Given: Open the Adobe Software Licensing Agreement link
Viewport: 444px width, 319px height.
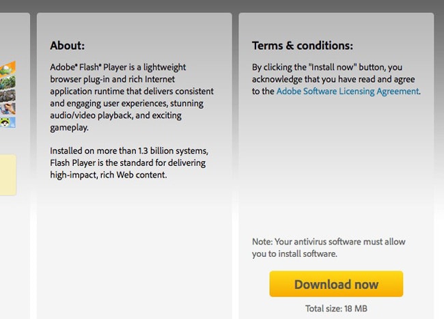Looking at the screenshot, I should click(348, 91).
